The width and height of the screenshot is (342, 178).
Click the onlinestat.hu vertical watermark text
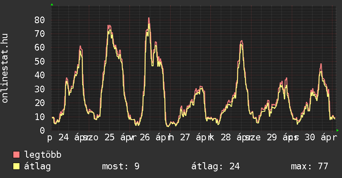click(5, 68)
